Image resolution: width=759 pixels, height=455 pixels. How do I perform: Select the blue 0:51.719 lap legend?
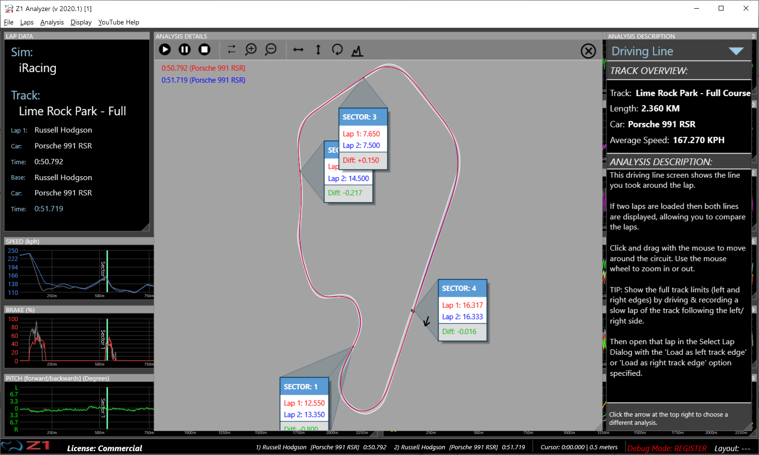[x=204, y=80]
